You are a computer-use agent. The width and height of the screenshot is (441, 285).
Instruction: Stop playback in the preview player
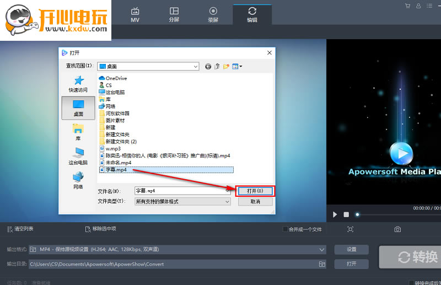346,214
